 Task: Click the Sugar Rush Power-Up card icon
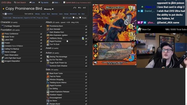(48, 63)
